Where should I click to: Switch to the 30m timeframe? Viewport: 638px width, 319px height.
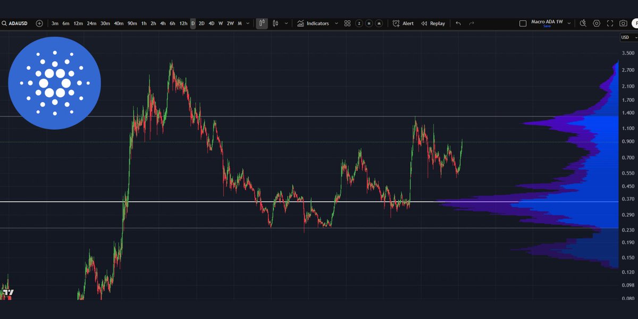[105, 23]
